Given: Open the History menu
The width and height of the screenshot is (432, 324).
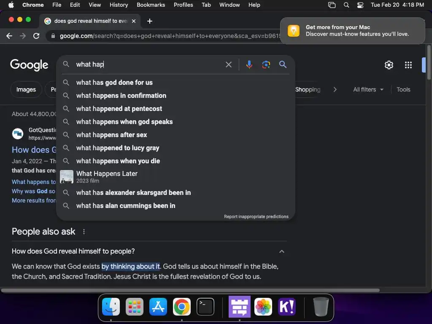Looking at the screenshot, I should coord(119,5).
